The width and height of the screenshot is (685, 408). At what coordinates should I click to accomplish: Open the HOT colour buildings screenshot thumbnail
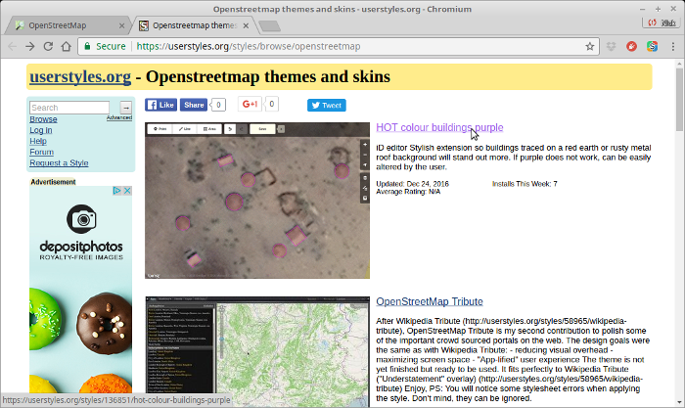pos(257,201)
